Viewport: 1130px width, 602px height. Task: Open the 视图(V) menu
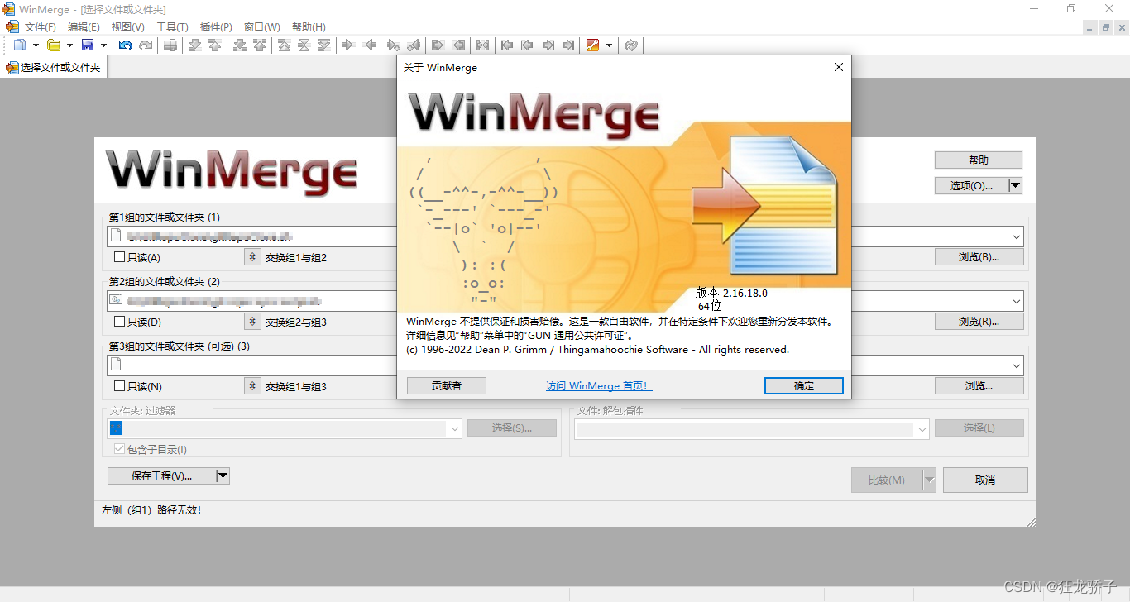127,26
